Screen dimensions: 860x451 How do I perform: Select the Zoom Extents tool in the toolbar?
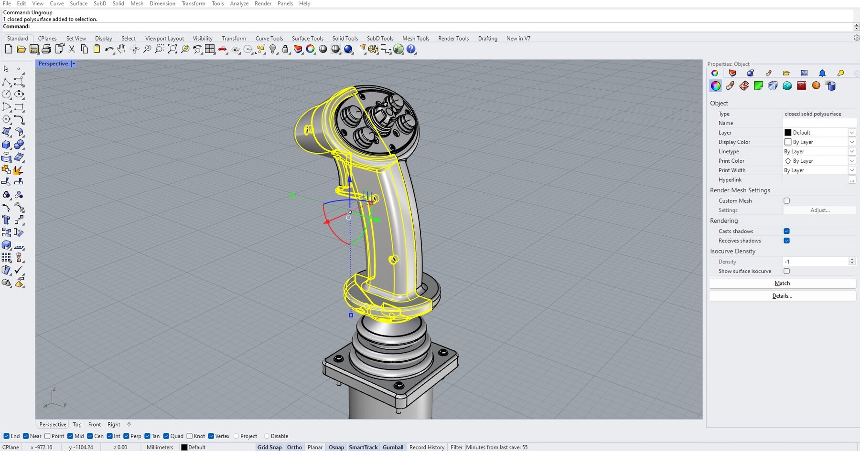tap(172, 49)
